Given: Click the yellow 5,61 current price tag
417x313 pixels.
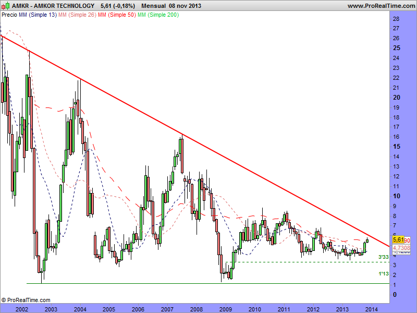Looking at the screenshot, I should click(x=398, y=239).
